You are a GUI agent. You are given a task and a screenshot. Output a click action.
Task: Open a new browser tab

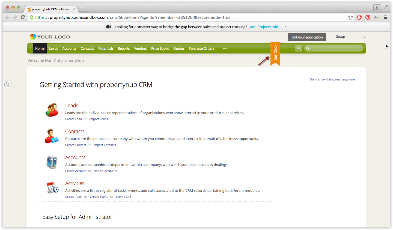pyautogui.click(x=83, y=9)
